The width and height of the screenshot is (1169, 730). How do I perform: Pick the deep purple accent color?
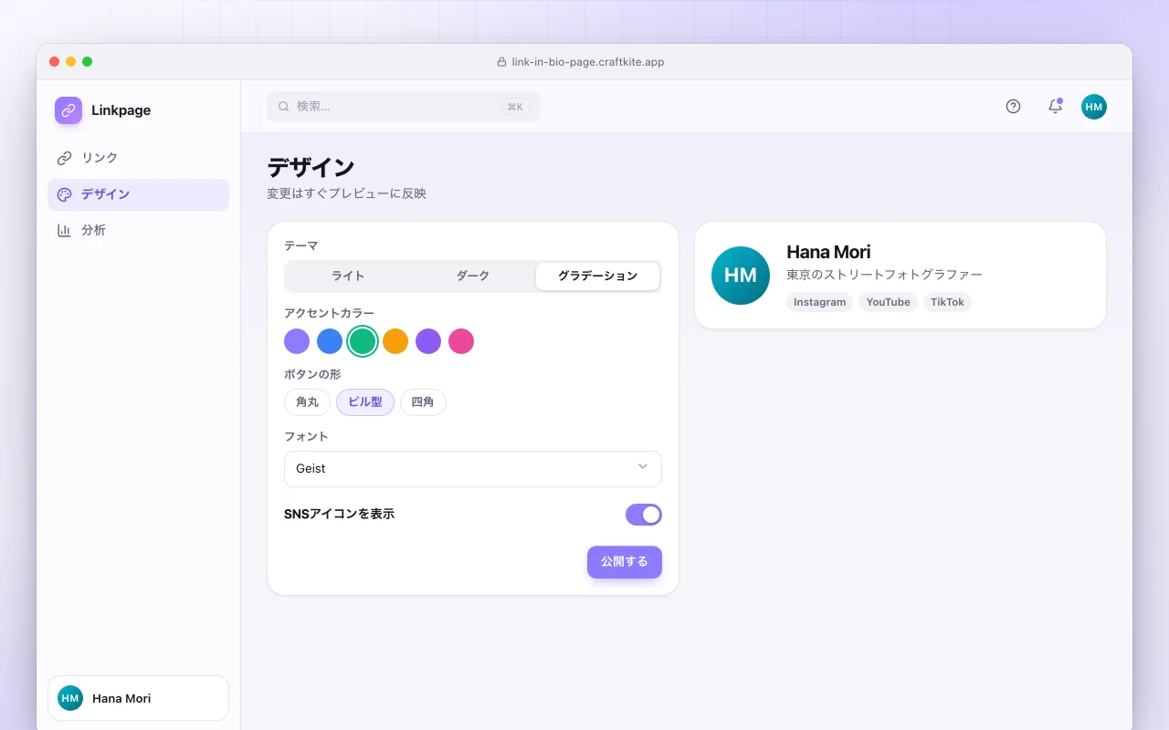(428, 341)
